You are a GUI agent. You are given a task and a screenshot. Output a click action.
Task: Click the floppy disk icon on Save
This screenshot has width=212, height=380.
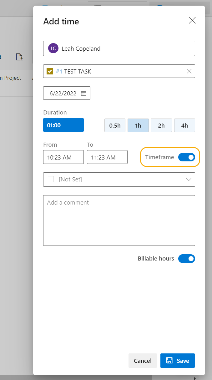coord(169,361)
